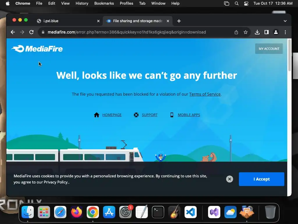Click the MediaFire logo
The height and width of the screenshot is (224, 298).
point(37,49)
